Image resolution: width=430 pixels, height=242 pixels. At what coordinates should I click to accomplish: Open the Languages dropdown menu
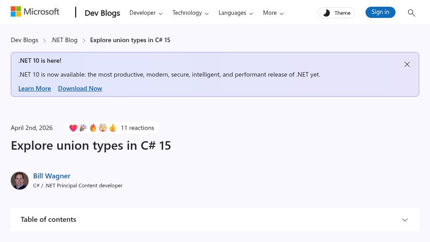[236, 13]
